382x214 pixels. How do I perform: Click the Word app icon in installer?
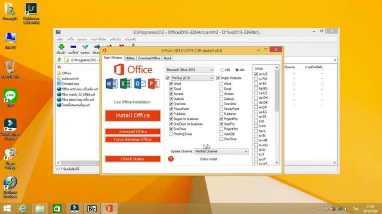pyautogui.click(x=112, y=84)
